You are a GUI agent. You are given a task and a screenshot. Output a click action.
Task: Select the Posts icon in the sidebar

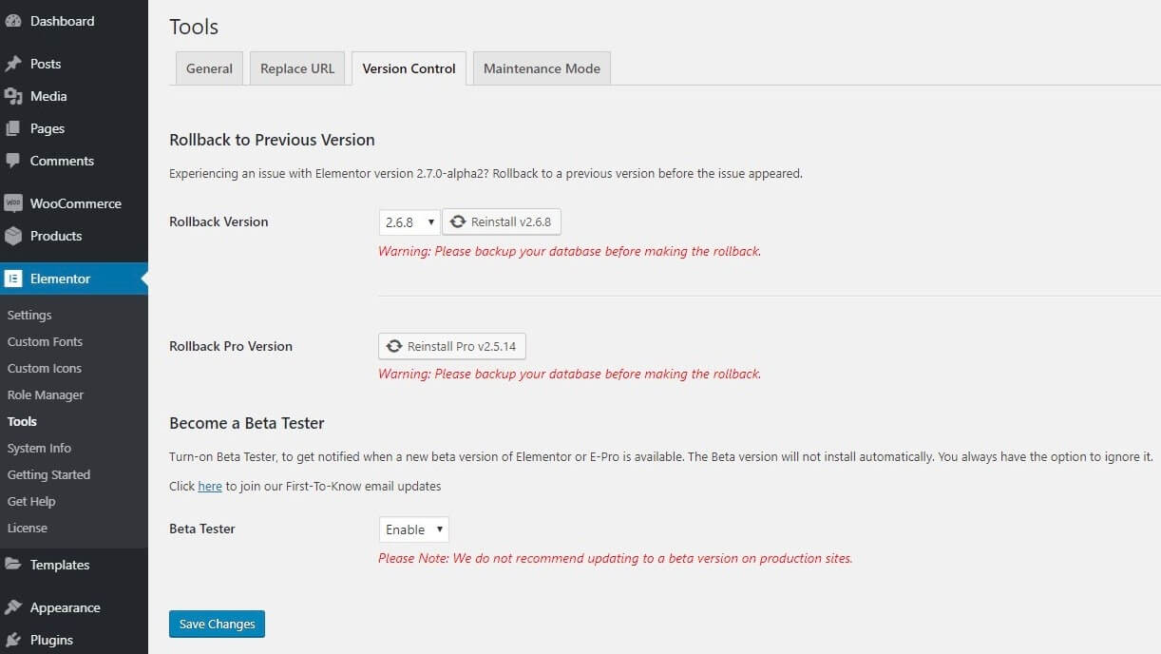15,63
